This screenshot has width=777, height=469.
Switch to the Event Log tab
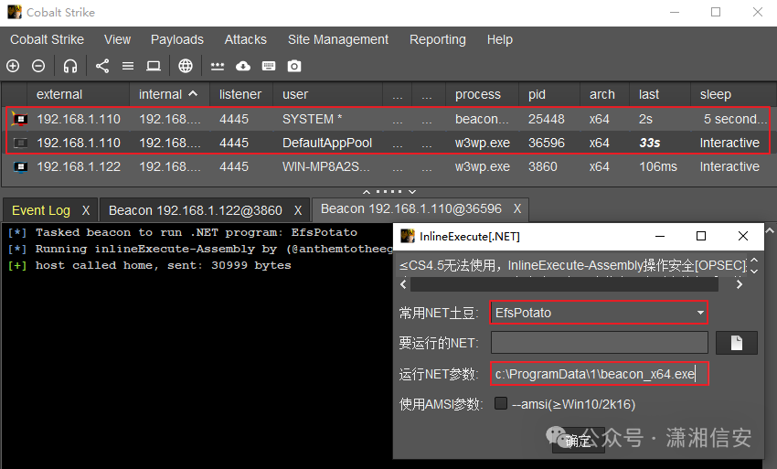click(x=41, y=210)
